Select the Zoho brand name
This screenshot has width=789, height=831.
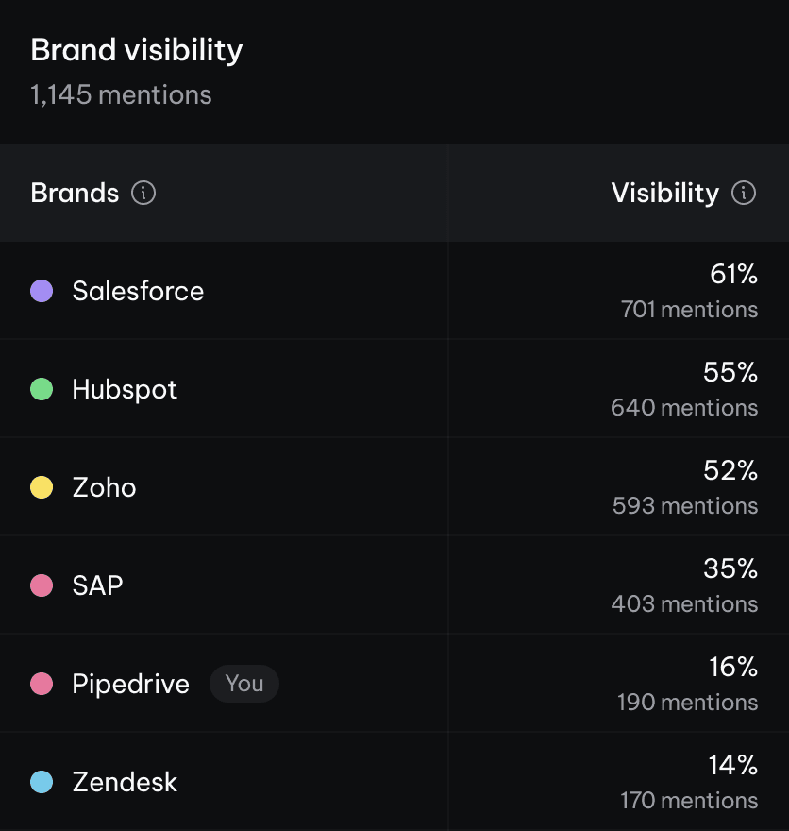tap(104, 487)
